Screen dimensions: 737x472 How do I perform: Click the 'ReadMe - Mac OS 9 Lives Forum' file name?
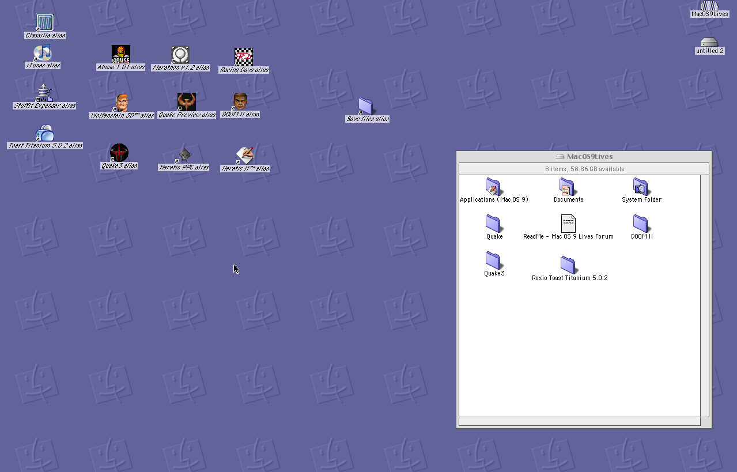[x=568, y=236]
